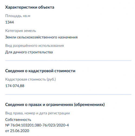The width and height of the screenshot is (135, 136).
Task: Click the heading Сведения о кадастровой стоимости
Action: pyautogui.click(x=40, y=71)
